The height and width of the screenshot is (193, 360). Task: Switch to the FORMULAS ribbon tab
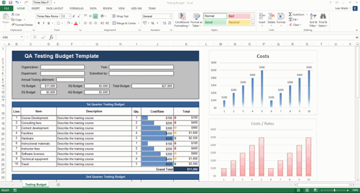tap(76, 9)
